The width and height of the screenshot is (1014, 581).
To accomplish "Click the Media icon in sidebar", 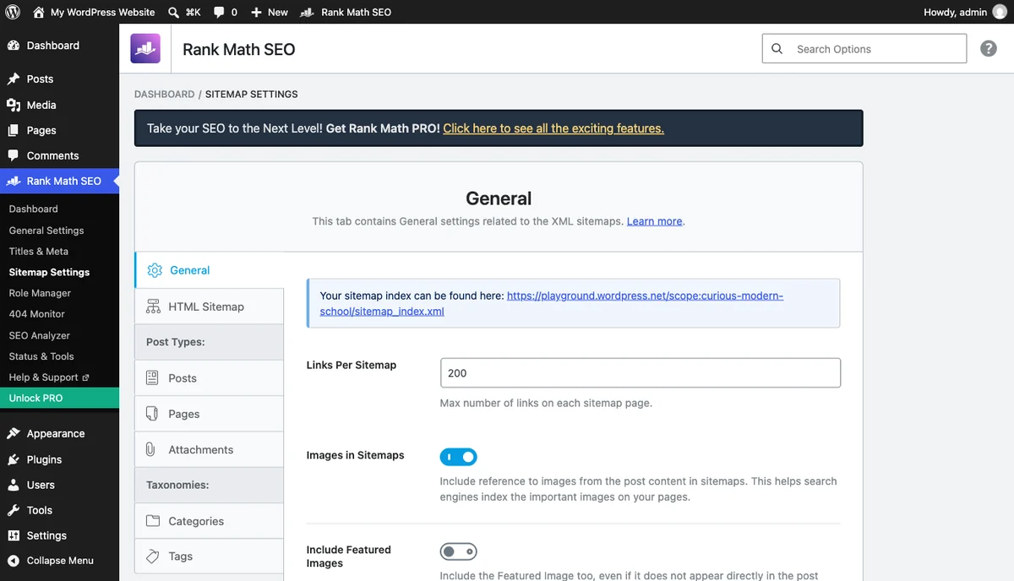I will tap(14, 105).
